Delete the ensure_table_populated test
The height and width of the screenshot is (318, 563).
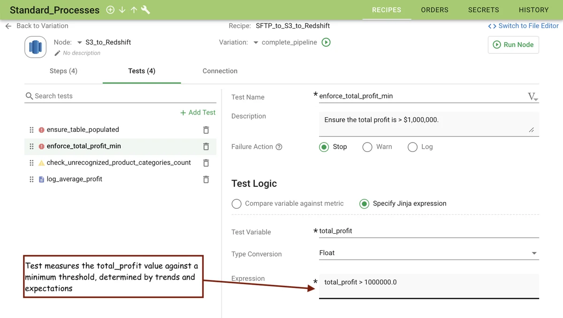click(x=205, y=130)
